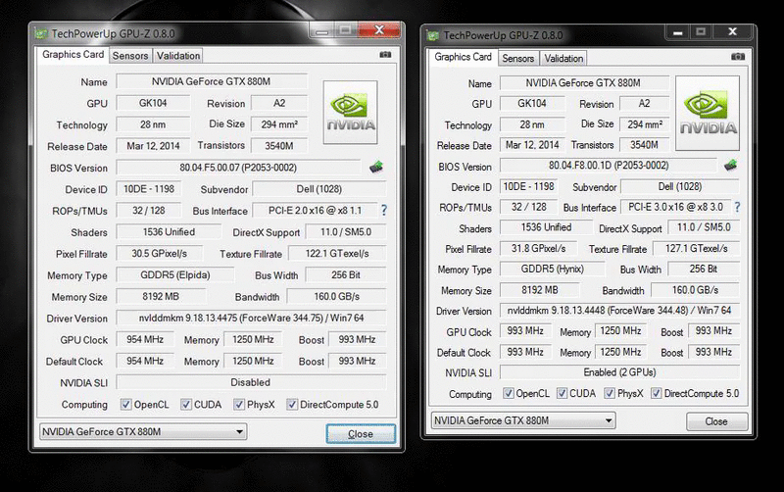Viewport: 784px width, 492px height.
Task: Click Pixel Fillrate value 30.5 GPixel/s
Action: coord(160,254)
